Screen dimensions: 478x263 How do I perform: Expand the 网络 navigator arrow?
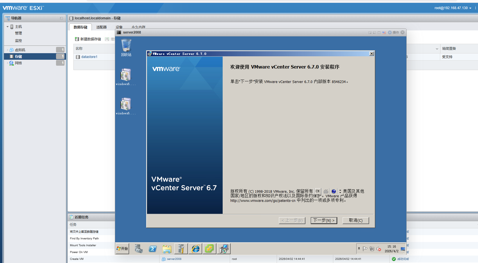[8, 63]
